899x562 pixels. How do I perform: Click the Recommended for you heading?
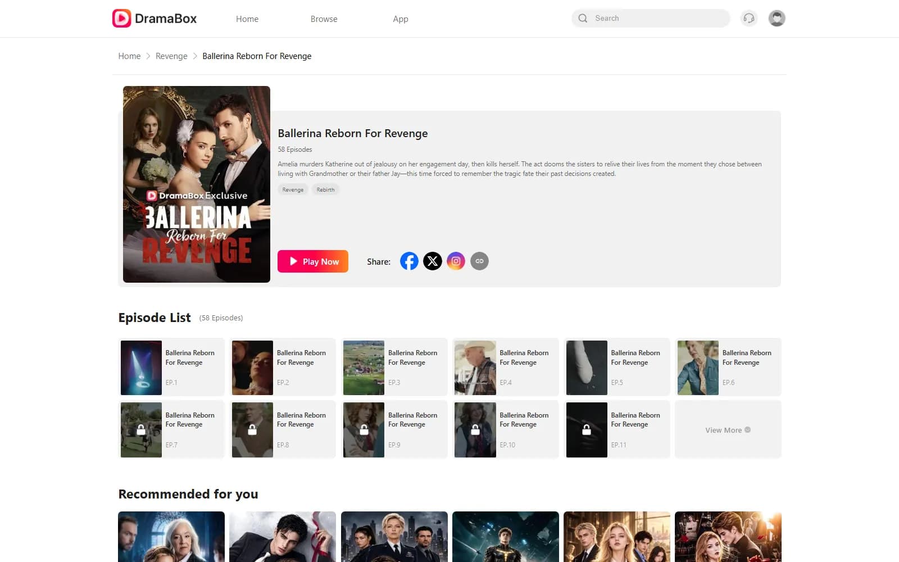pos(188,494)
